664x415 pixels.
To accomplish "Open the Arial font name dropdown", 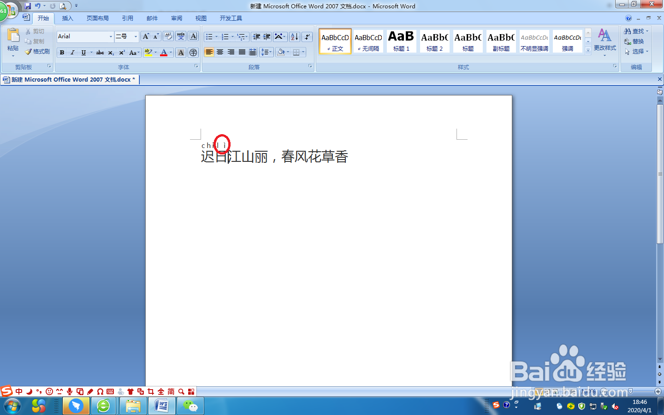I will point(111,36).
